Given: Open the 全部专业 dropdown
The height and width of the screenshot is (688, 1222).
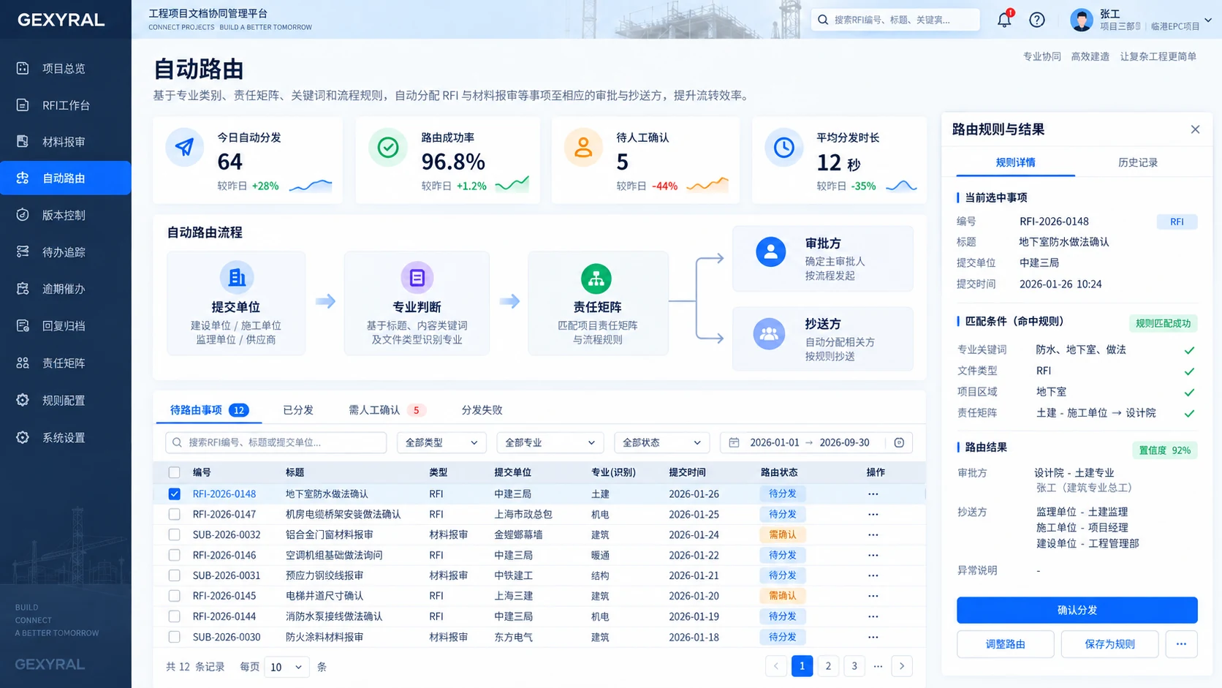Looking at the screenshot, I should tap(550, 442).
